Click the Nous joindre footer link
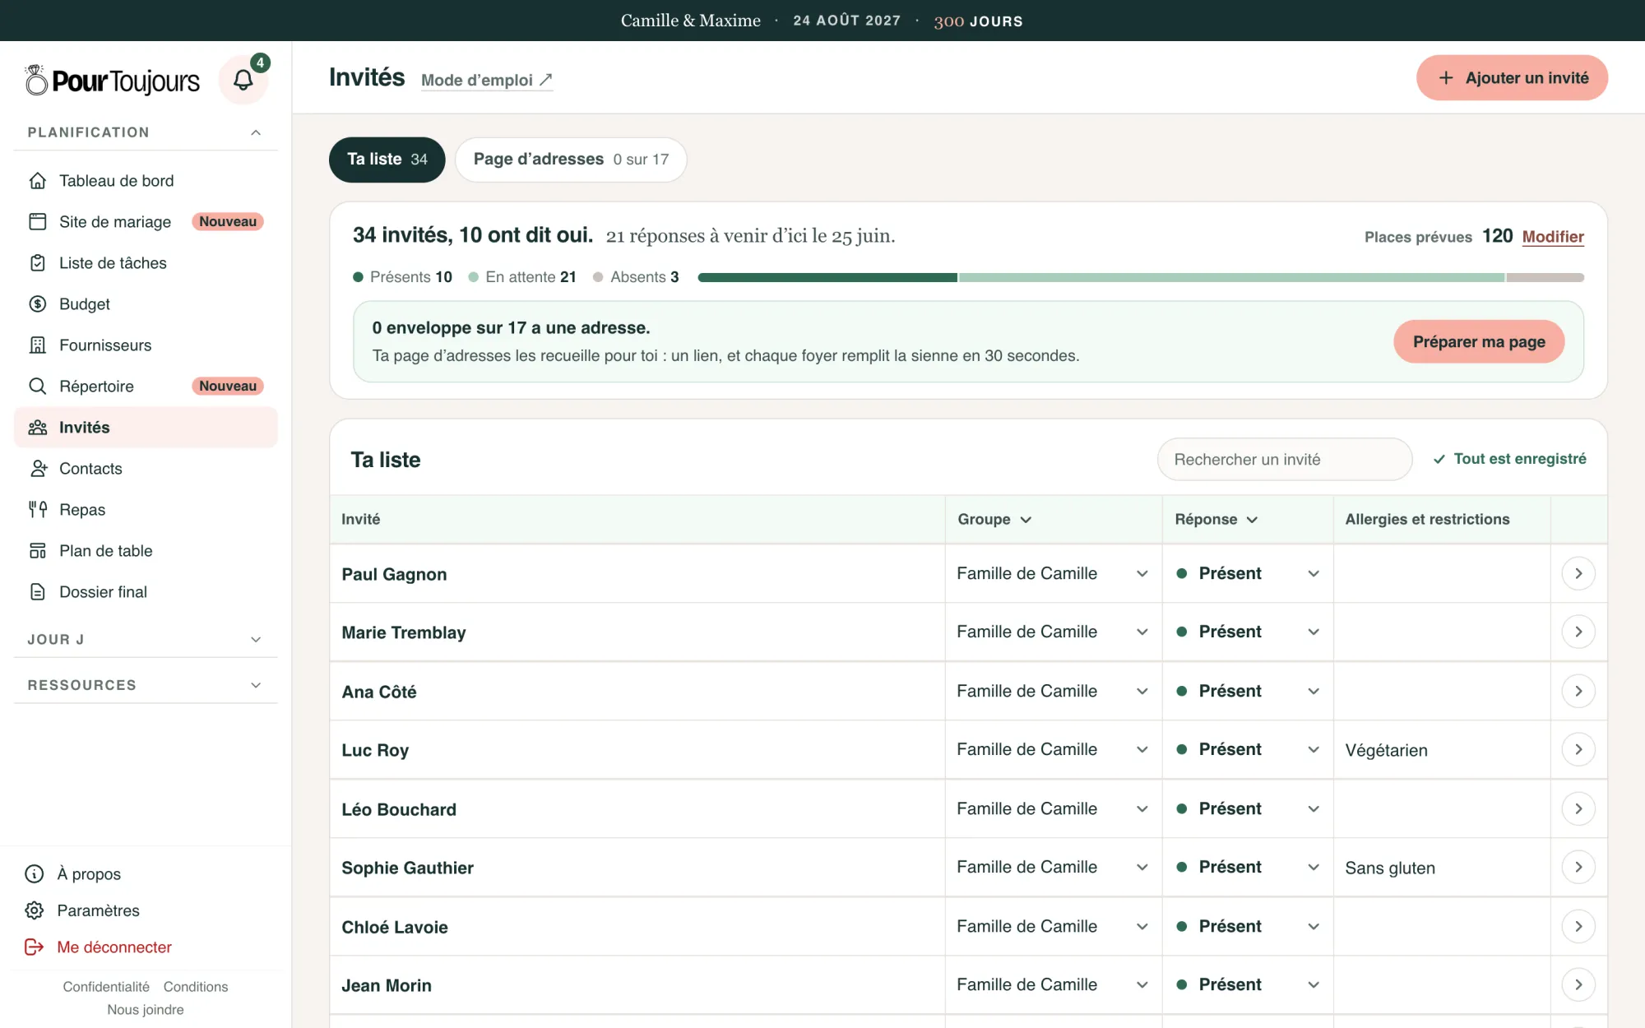The width and height of the screenshot is (1645, 1028). point(146,1010)
